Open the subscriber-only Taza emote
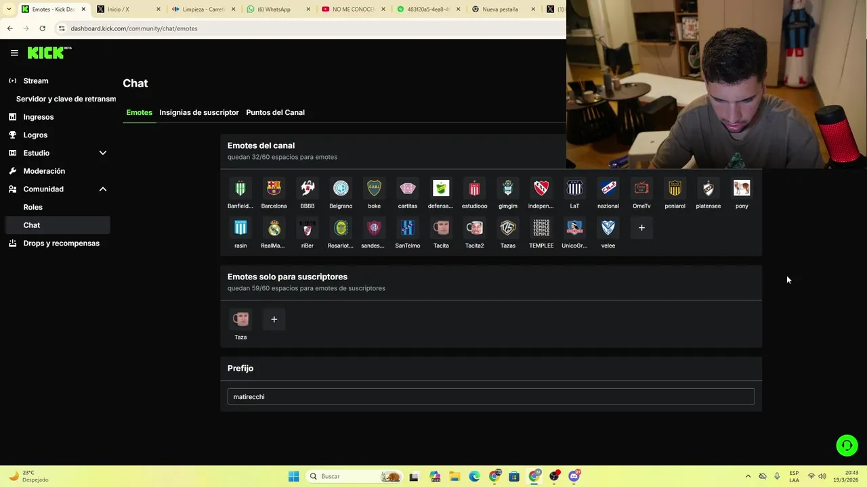Image resolution: width=867 pixels, height=487 pixels. click(x=240, y=319)
